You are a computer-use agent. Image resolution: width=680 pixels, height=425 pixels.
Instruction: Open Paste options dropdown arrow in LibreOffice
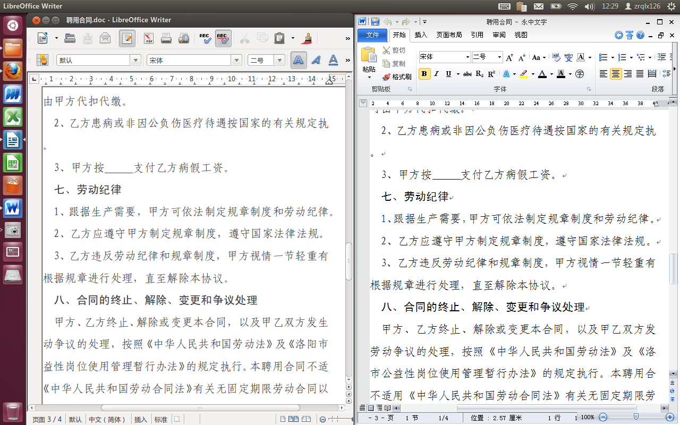(x=293, y=38)
